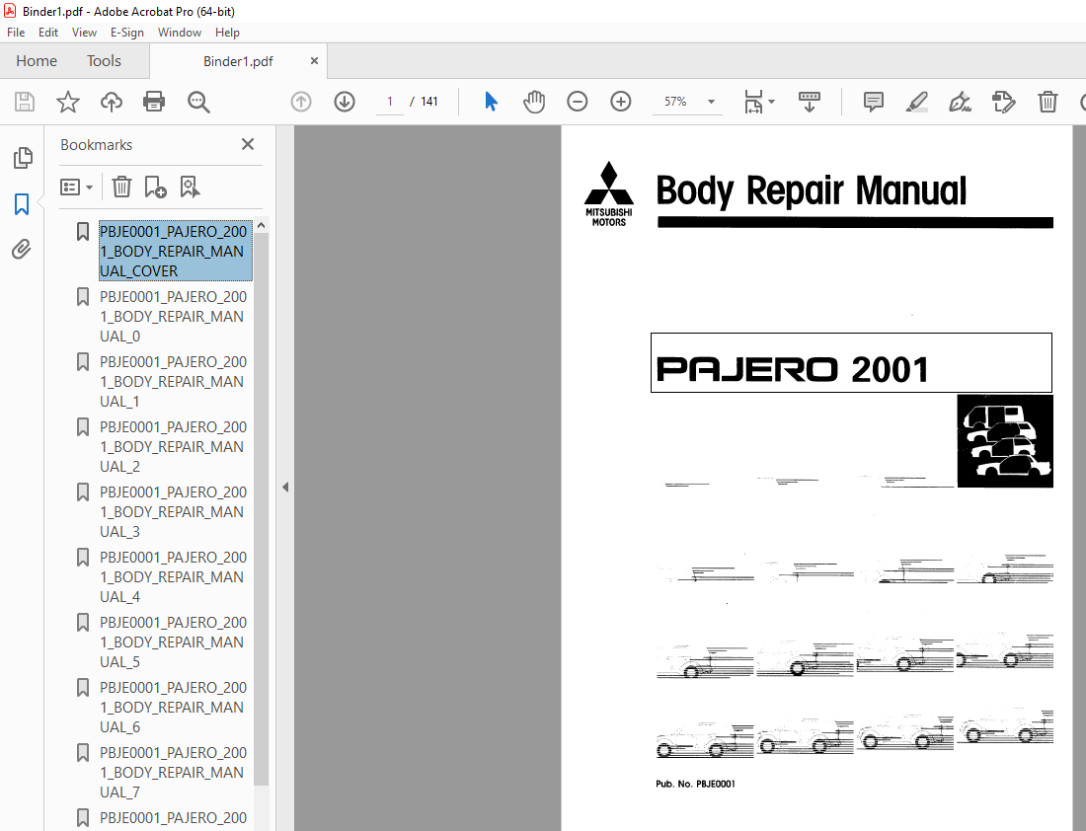Select the MANUAL_1 bookmark
The height and width of the screenshot is (831, 1086).
point(173,382)
